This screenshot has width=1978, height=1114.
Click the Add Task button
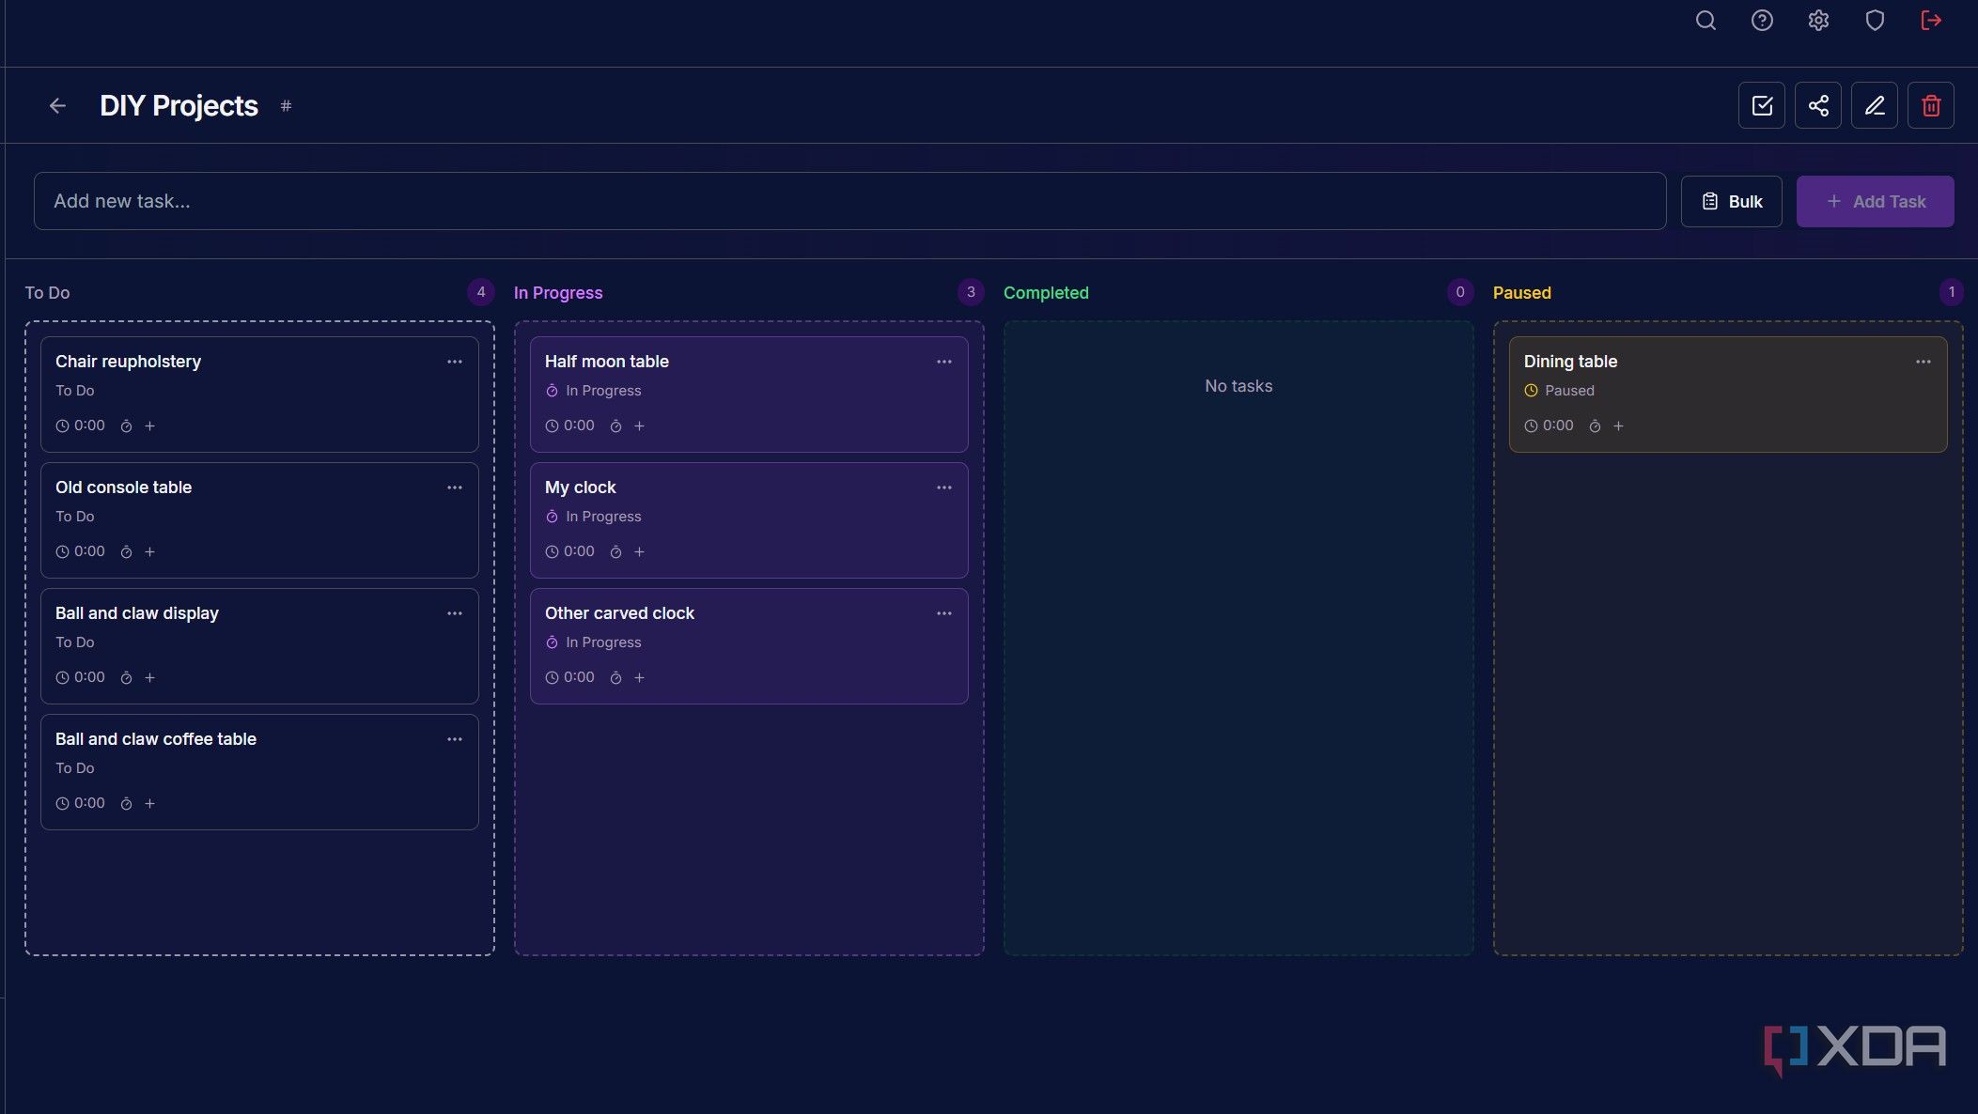(1875, 201)
